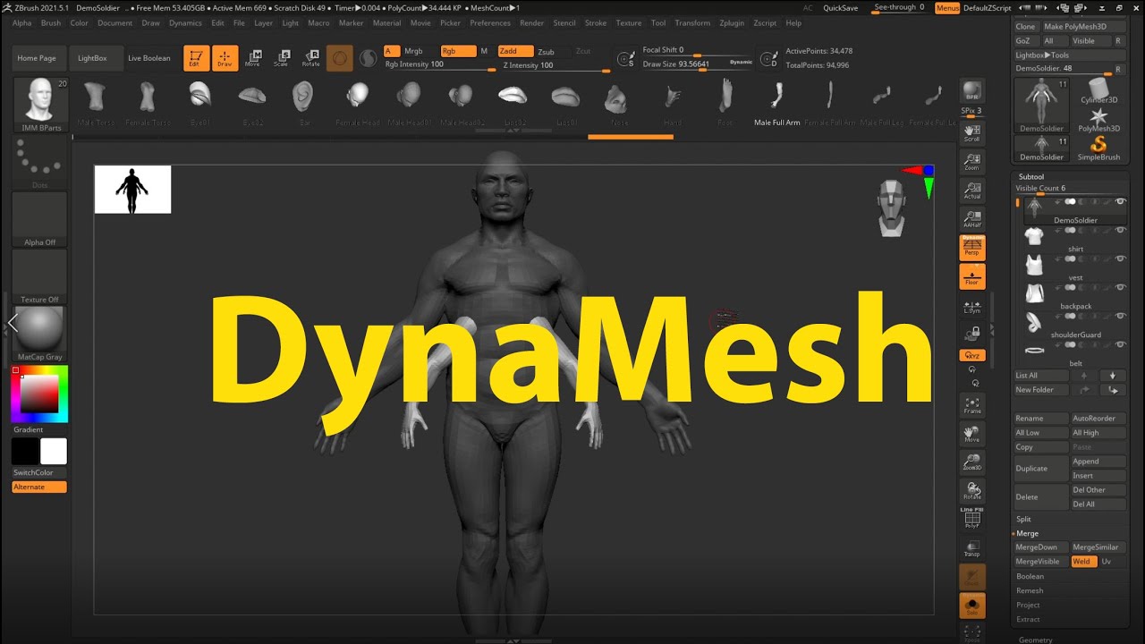The height and width of the screenshot is (644, 1145).
Task: Click the Frame view icon
Action: coord(972,405)
